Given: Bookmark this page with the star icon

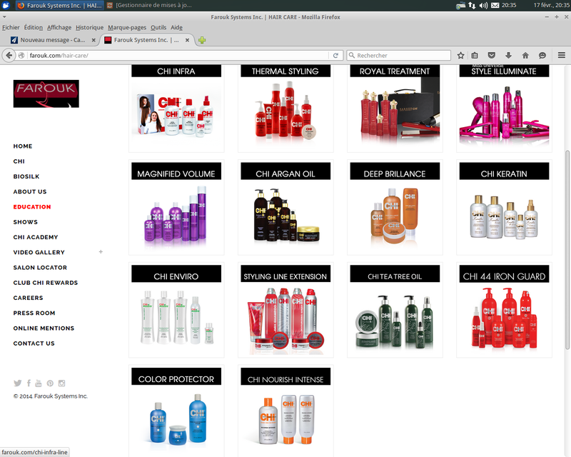Looking at the screenshot, I should click(460, 56).
